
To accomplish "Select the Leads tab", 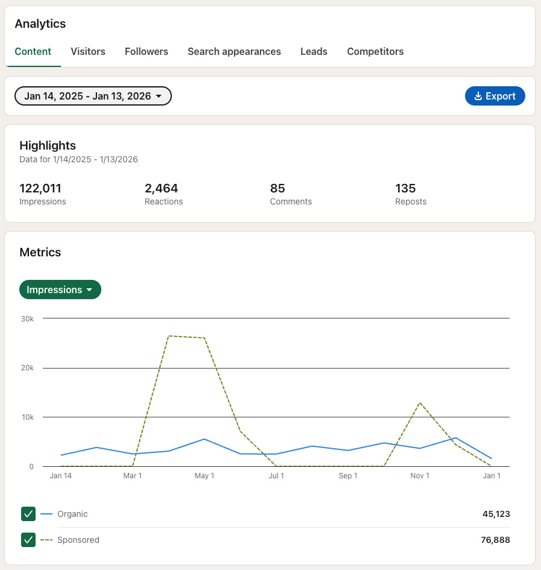I will [x=314, y=52].
